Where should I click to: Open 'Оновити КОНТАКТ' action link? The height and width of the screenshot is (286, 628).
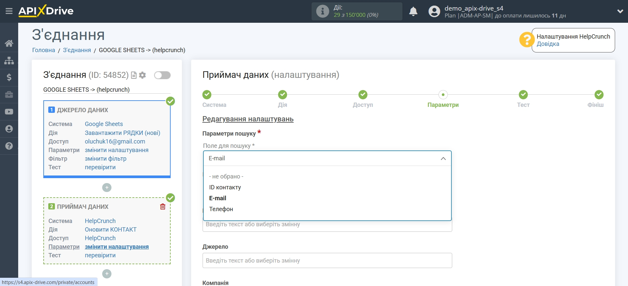tap(110, 230)
